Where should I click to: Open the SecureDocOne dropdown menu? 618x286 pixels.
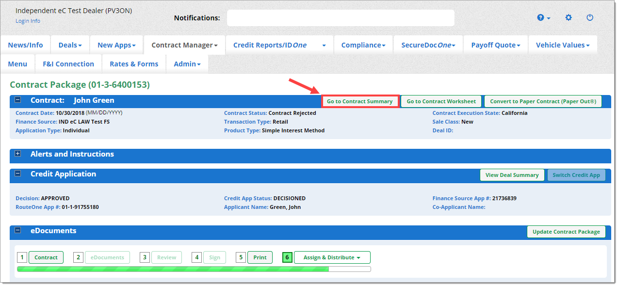pos(428,45)
